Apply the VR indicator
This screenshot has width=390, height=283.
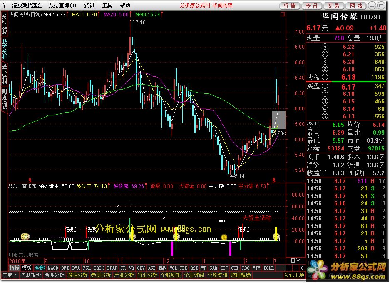[x=132, y=268]
